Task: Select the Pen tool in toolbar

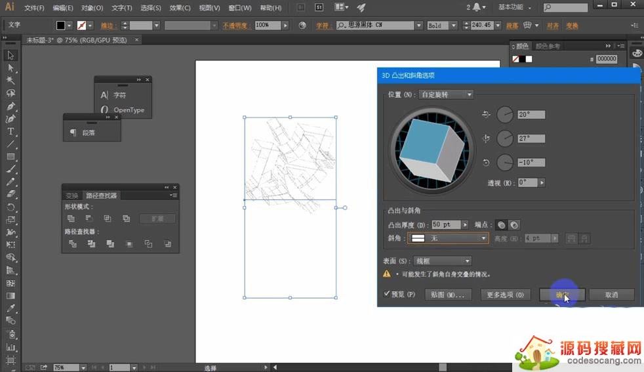Action: [10, 106]
